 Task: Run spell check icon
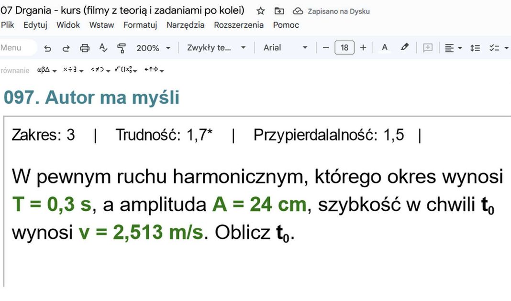(103, 48)
